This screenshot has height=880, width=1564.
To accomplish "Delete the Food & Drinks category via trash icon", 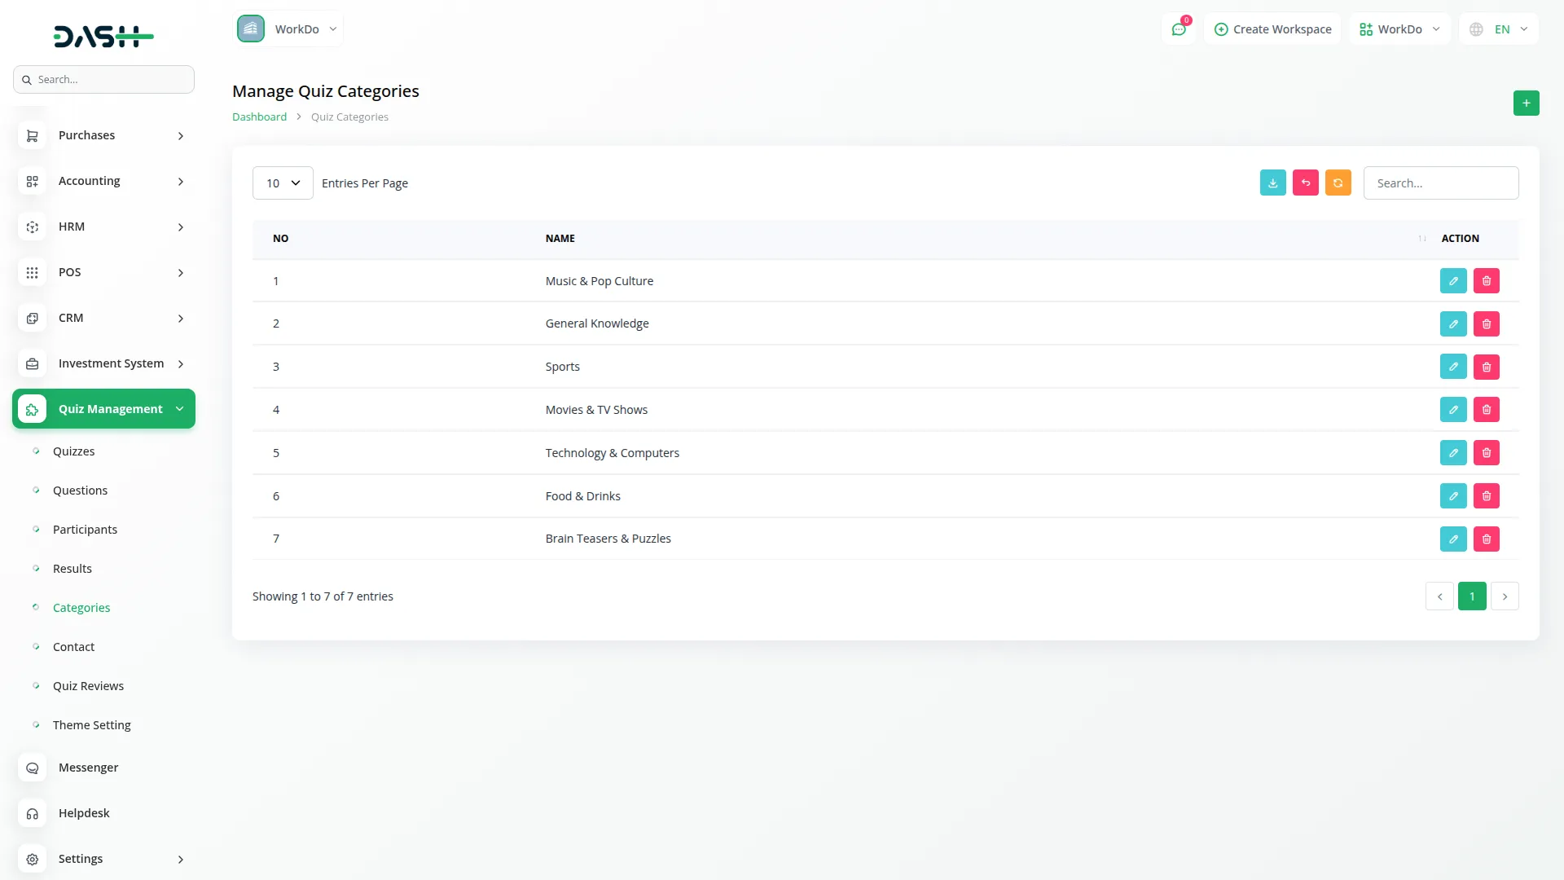I will click(1487, 495).
